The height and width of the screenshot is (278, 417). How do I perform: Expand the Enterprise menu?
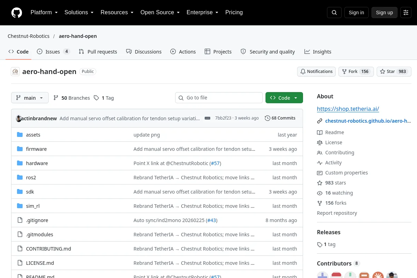(203, 13)
